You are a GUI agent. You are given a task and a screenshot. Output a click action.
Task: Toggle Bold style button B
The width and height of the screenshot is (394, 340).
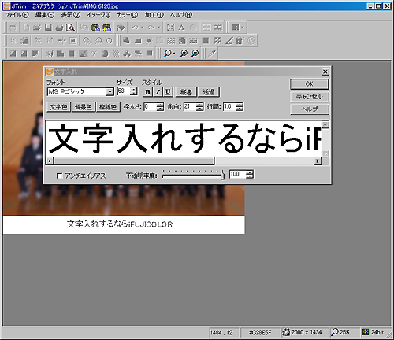[147, 92]
